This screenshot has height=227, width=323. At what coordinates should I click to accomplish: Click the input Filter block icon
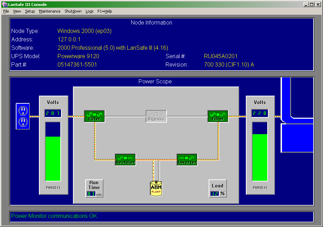(x=95, y=116)
